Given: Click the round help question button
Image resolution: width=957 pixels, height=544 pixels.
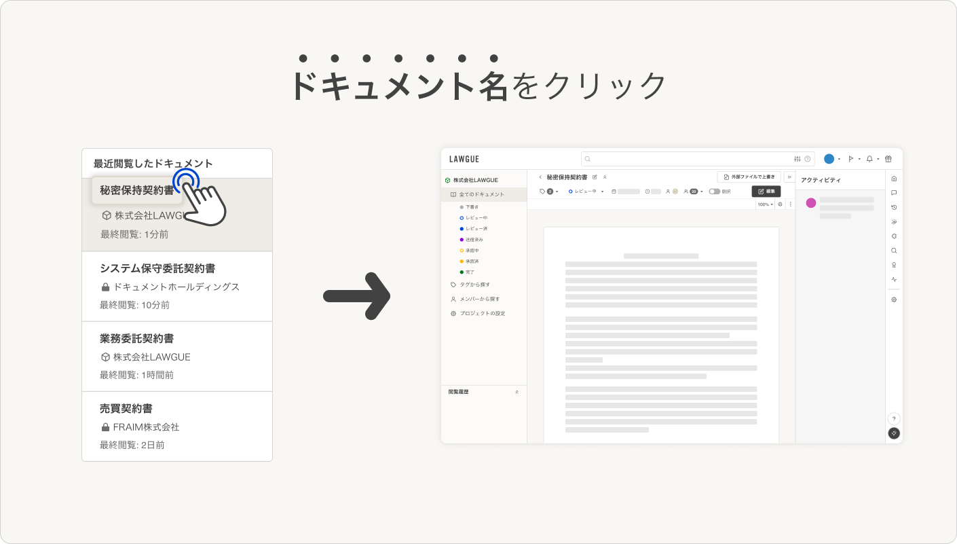Looking at the screenshot, I should (894, 419).
